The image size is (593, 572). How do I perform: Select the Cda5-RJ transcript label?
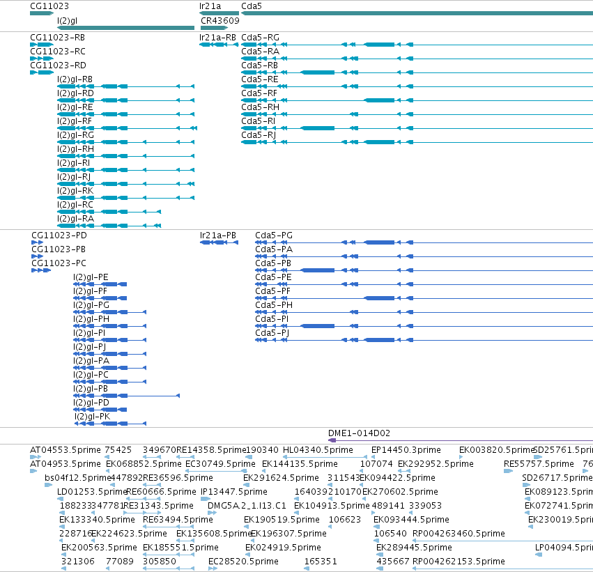[259, 135]
